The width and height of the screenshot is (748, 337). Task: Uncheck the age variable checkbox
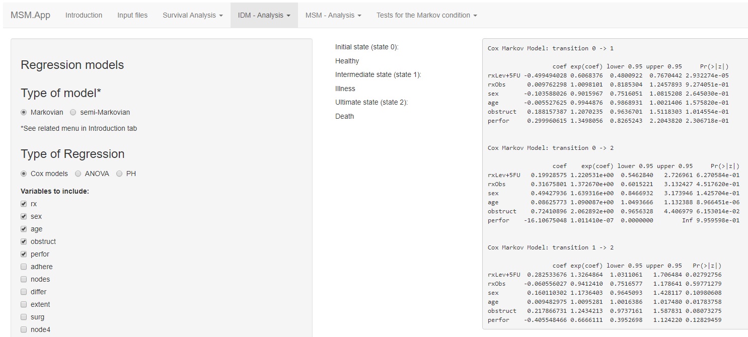24,229
